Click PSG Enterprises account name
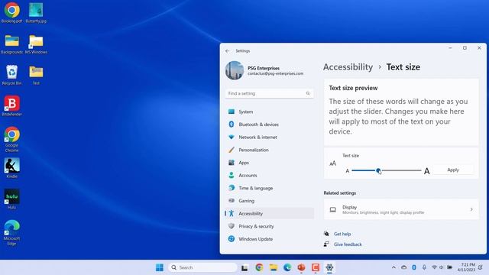Screen dimensions: 489x275 click(x=264, y=68)
